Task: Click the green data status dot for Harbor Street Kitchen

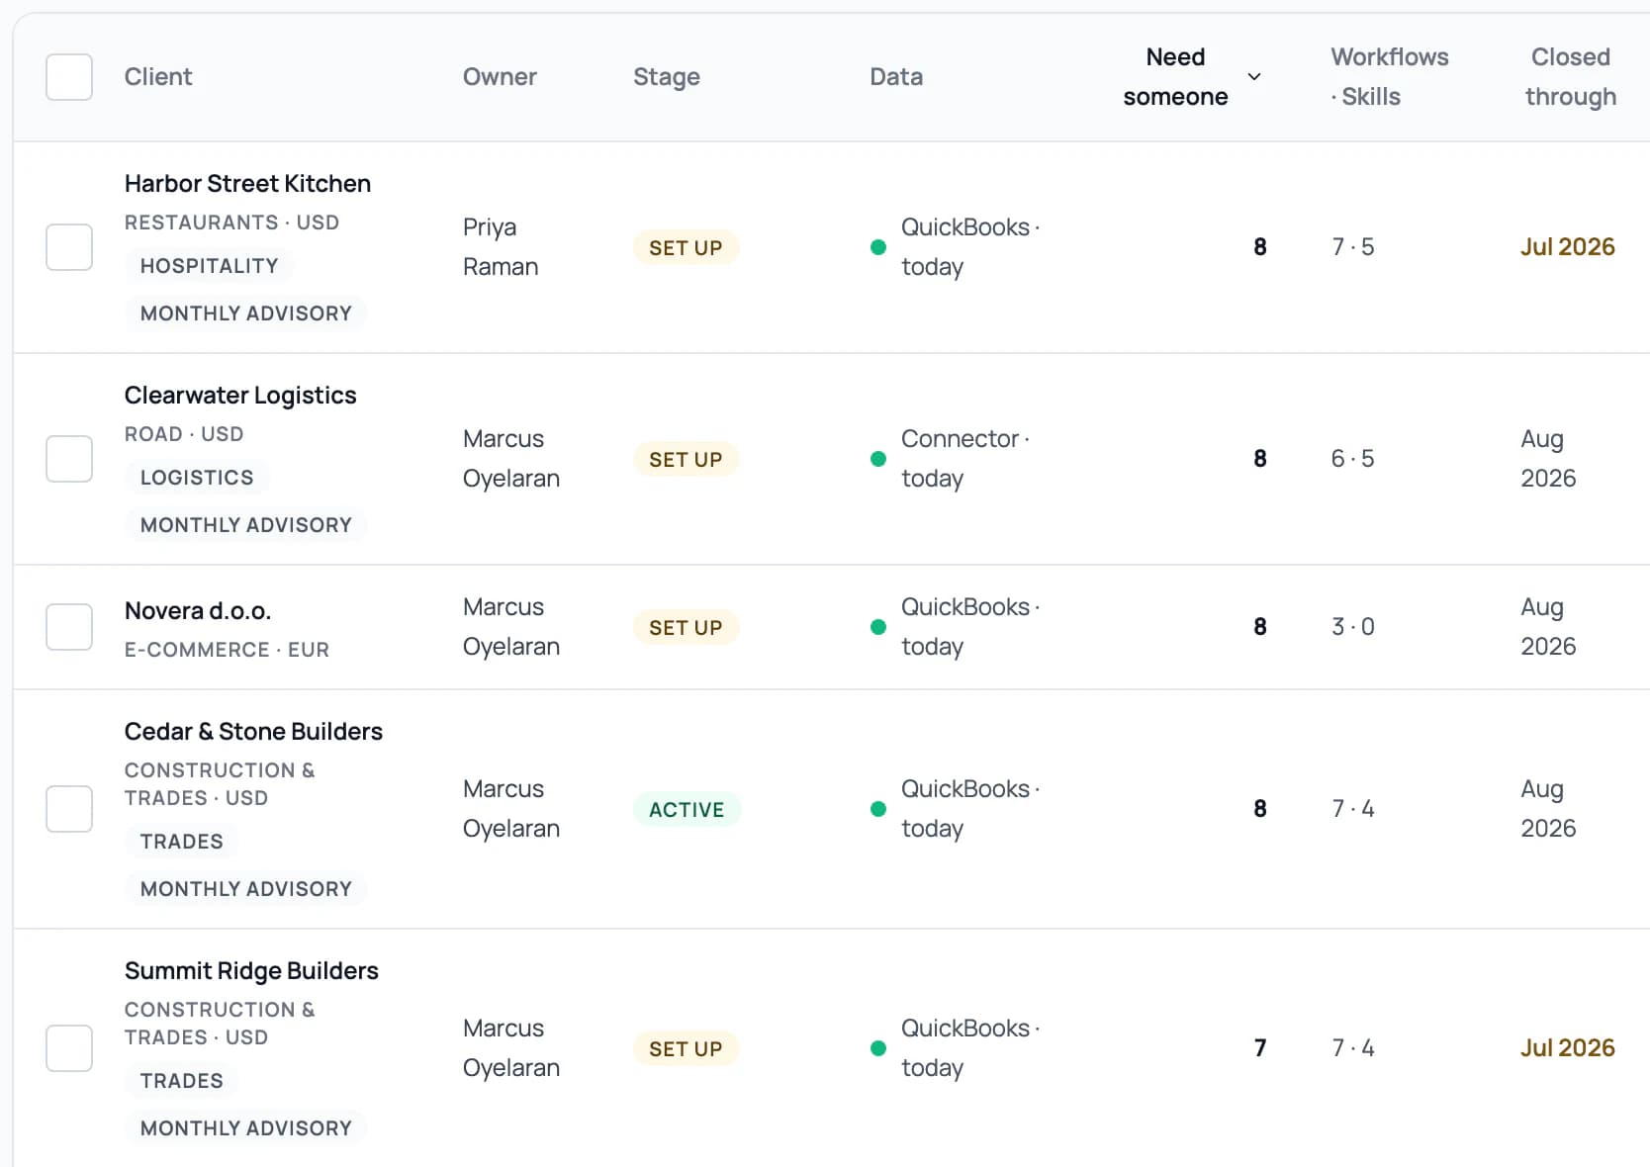Action: [878, 247]
